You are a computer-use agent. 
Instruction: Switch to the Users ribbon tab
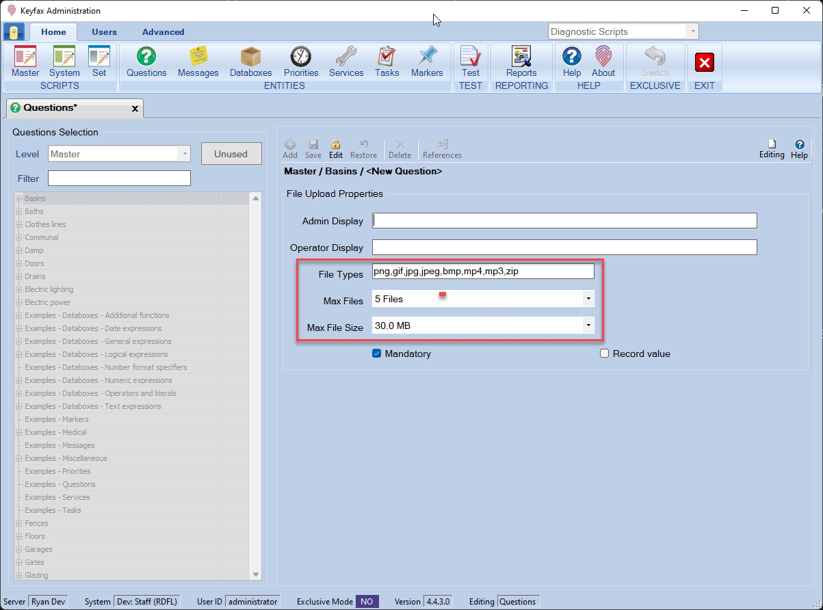[104, 32]
